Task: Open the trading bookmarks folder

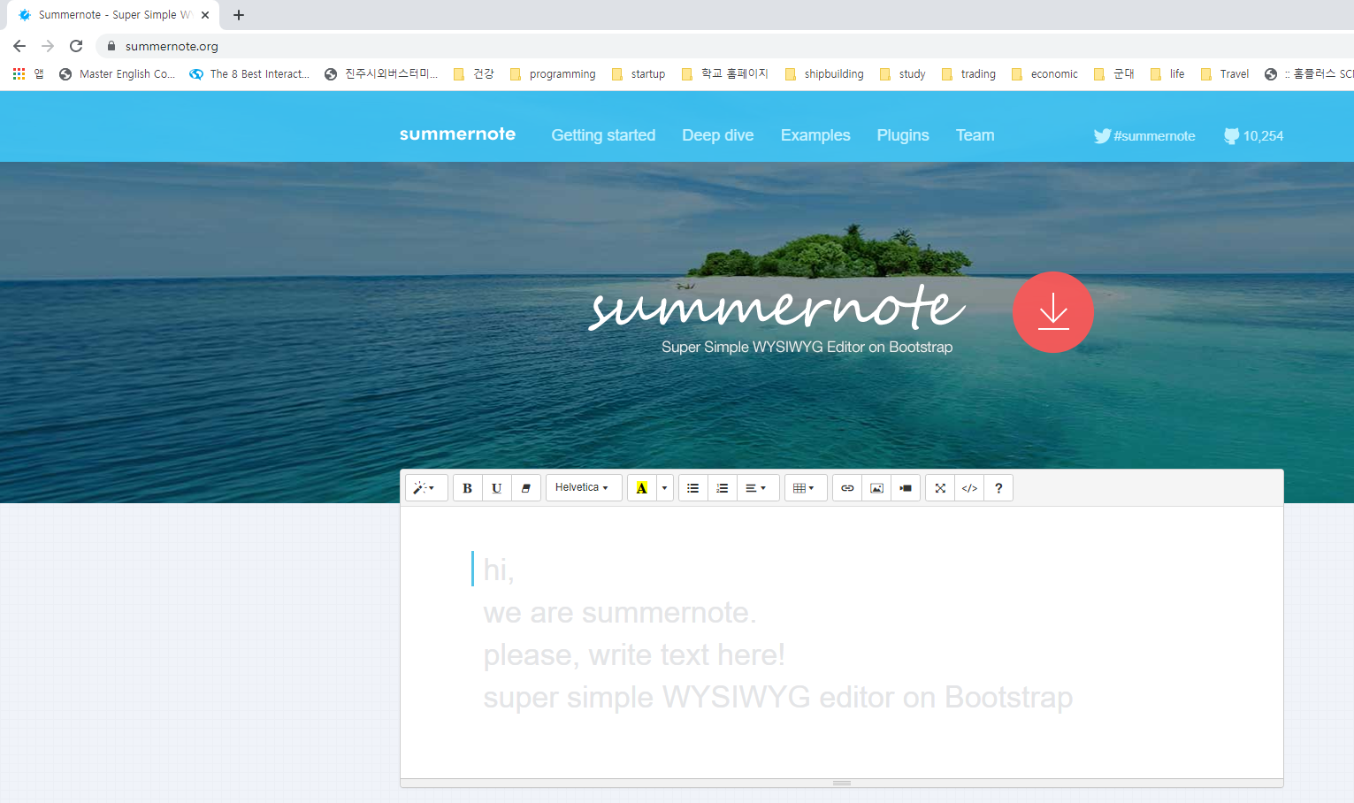Action: click(x=969, y=74)
